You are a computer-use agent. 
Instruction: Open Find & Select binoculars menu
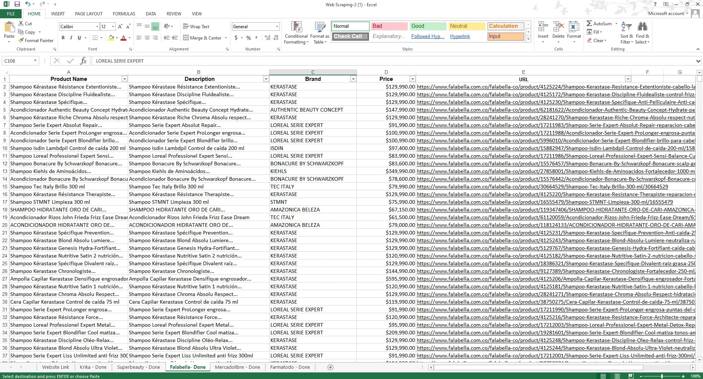coord(643,33)
